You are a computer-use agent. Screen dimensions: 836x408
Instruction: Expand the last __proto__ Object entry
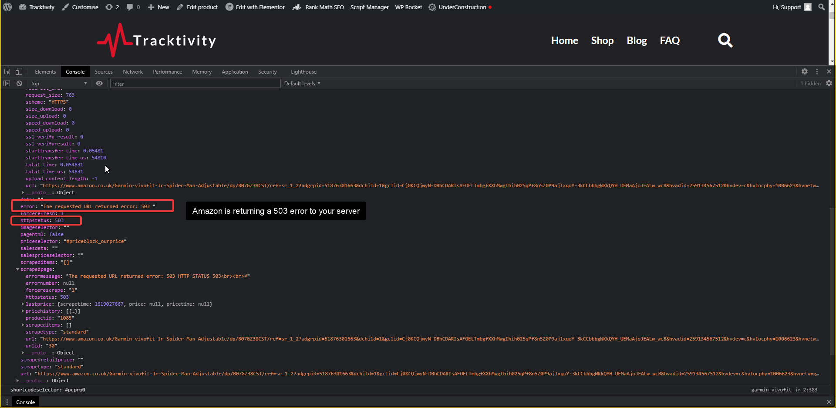18,381
